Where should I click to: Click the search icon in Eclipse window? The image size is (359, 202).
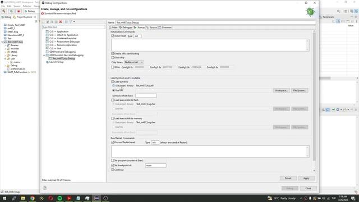pyautogui.click(x=339, y=11)
